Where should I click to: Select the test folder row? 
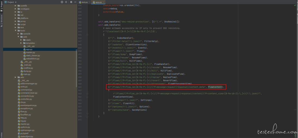40,27
